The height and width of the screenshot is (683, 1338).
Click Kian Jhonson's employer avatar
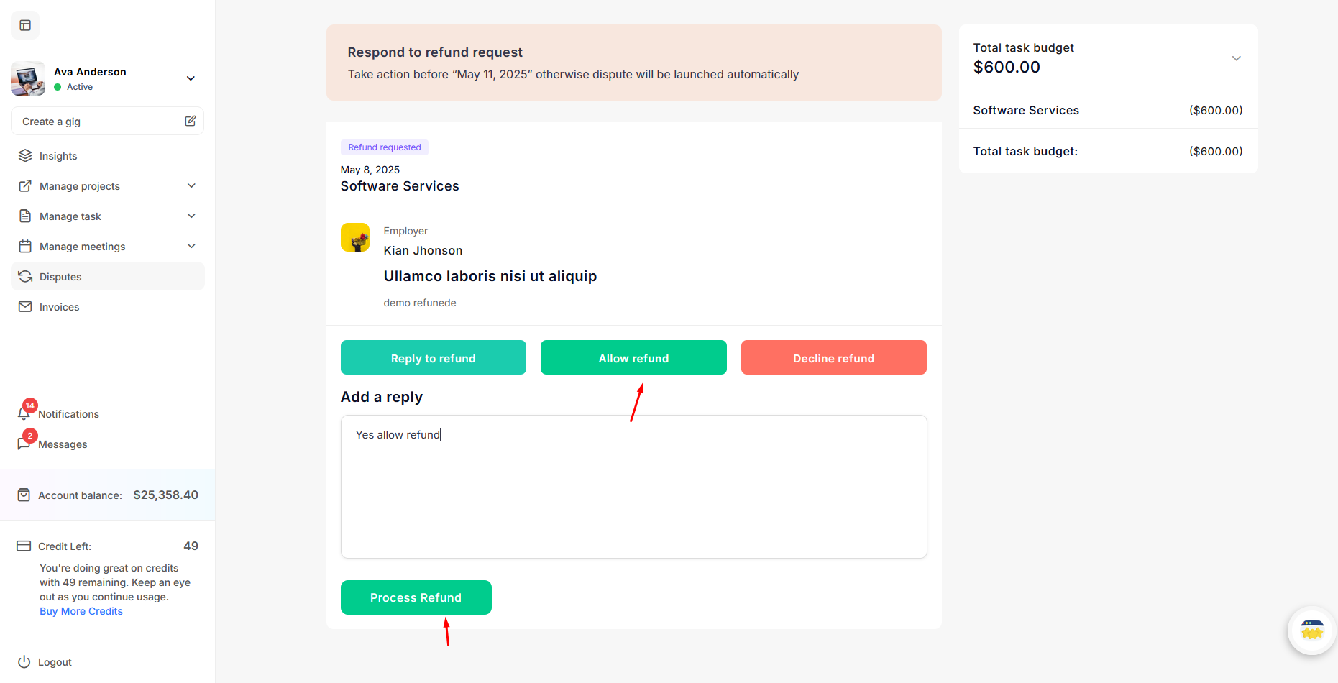click(355, 237)
